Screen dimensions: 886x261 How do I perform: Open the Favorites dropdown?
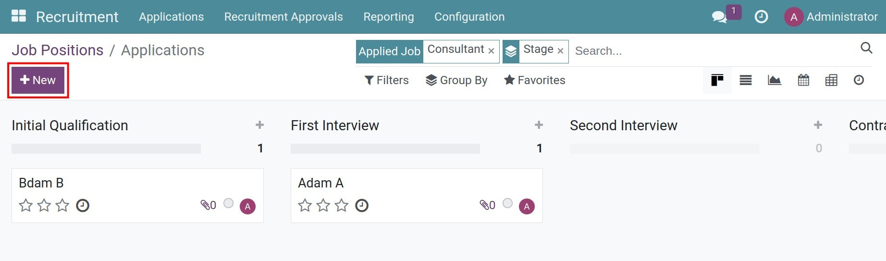[x=534, y=80]
